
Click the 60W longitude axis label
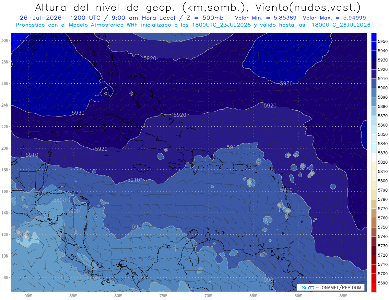tap(298, 296)
